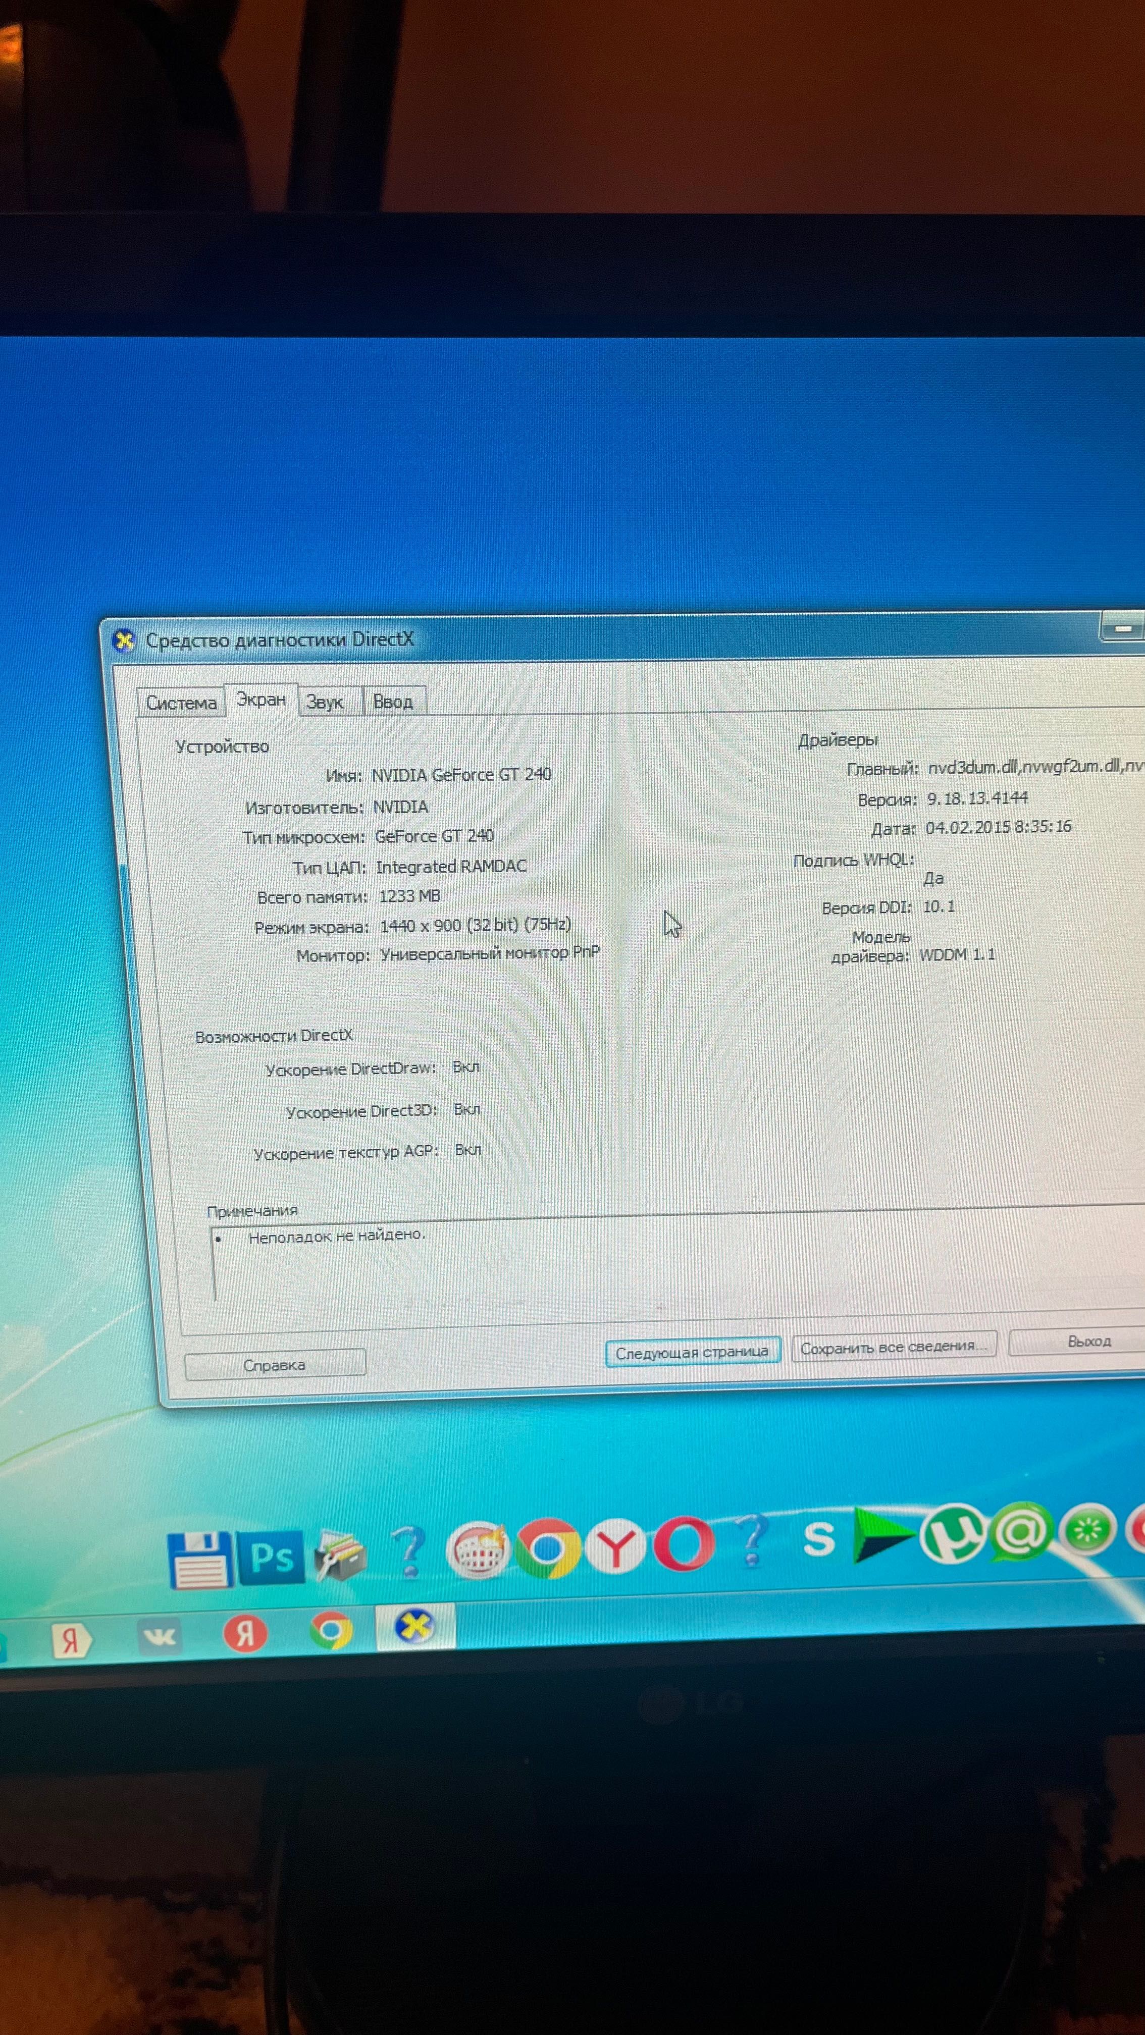Activate the DirectX diagnostic taskbar button
Image resolution: width=1145 pixels, height=2035 pixels.
415,1627
